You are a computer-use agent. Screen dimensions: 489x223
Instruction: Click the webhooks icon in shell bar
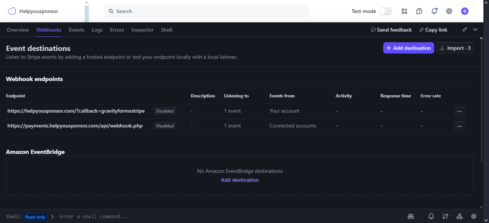click(x=460, y=216)
